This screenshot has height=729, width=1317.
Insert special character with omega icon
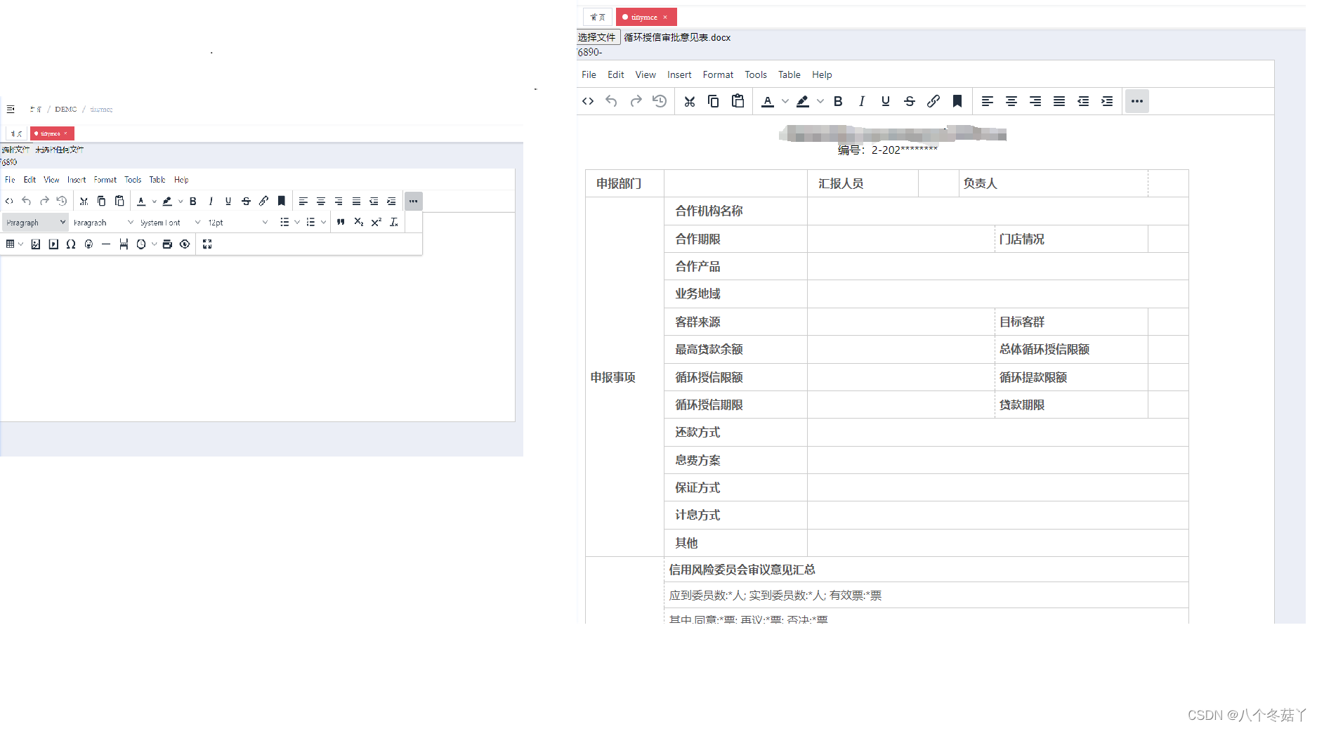71,244
